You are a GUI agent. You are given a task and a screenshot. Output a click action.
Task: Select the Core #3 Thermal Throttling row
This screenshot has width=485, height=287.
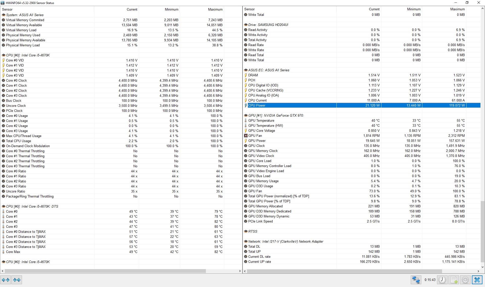121,166
